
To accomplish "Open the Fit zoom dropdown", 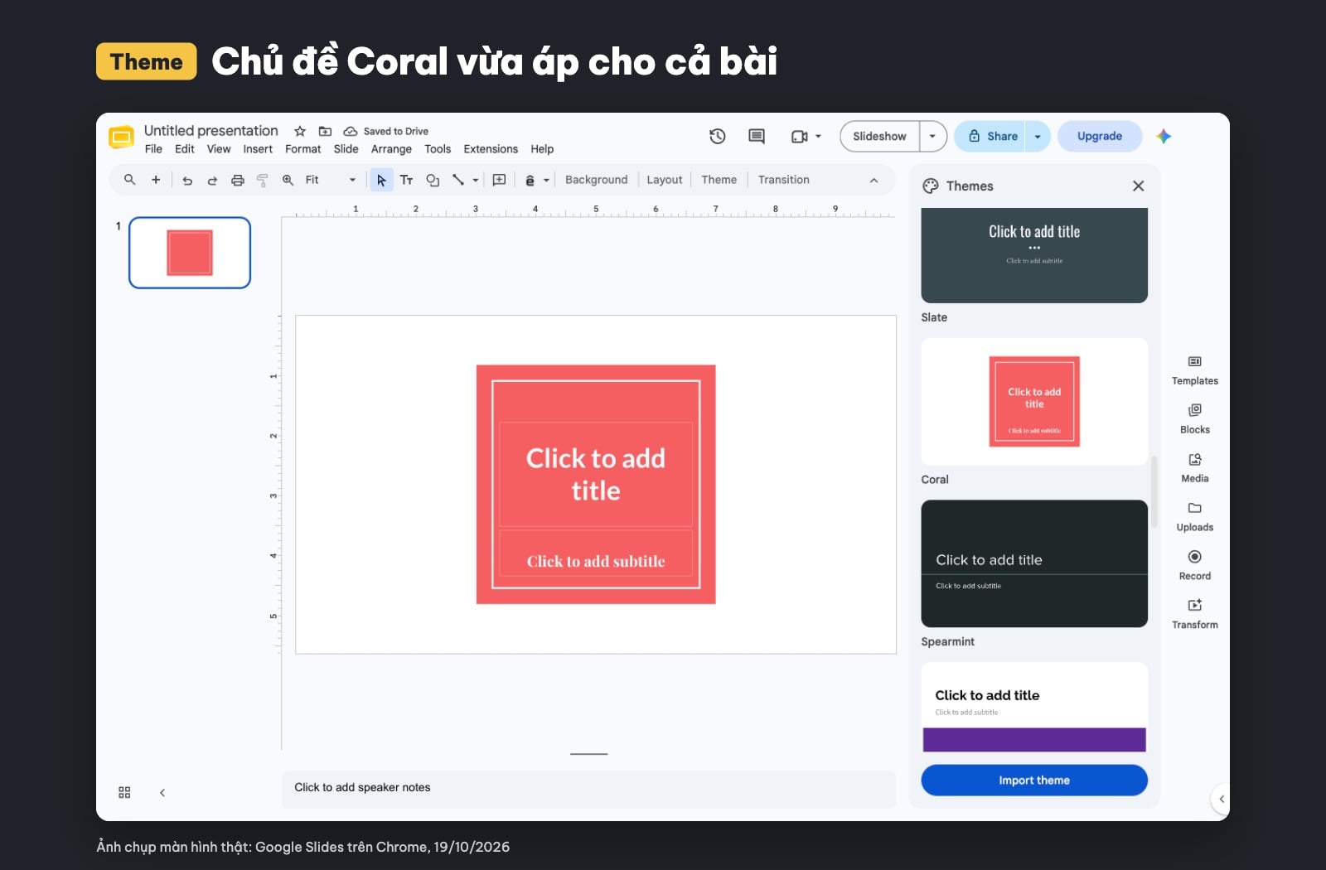I will pos(331,180).
